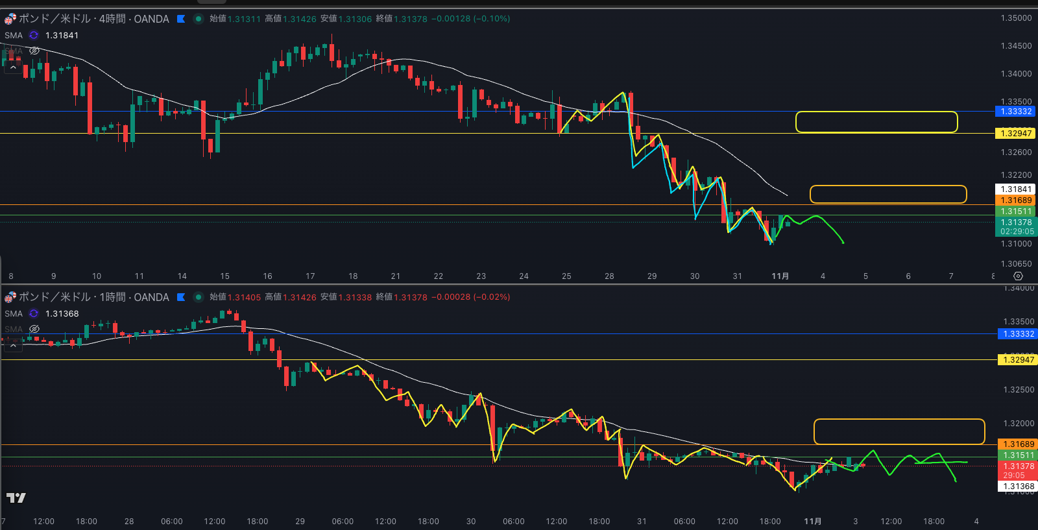Click the green market status dot on the 1-hour chart
Image resolution: width=1038 pixels, height=530 pixels.
click(199, 297)
